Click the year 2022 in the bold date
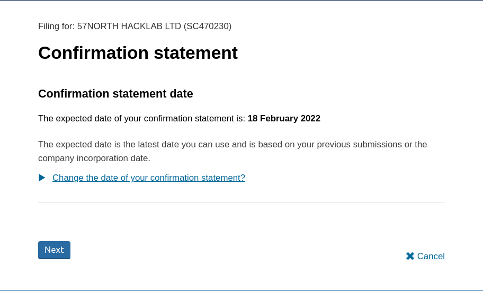The image size is (483, 291). tap(310, 119)
